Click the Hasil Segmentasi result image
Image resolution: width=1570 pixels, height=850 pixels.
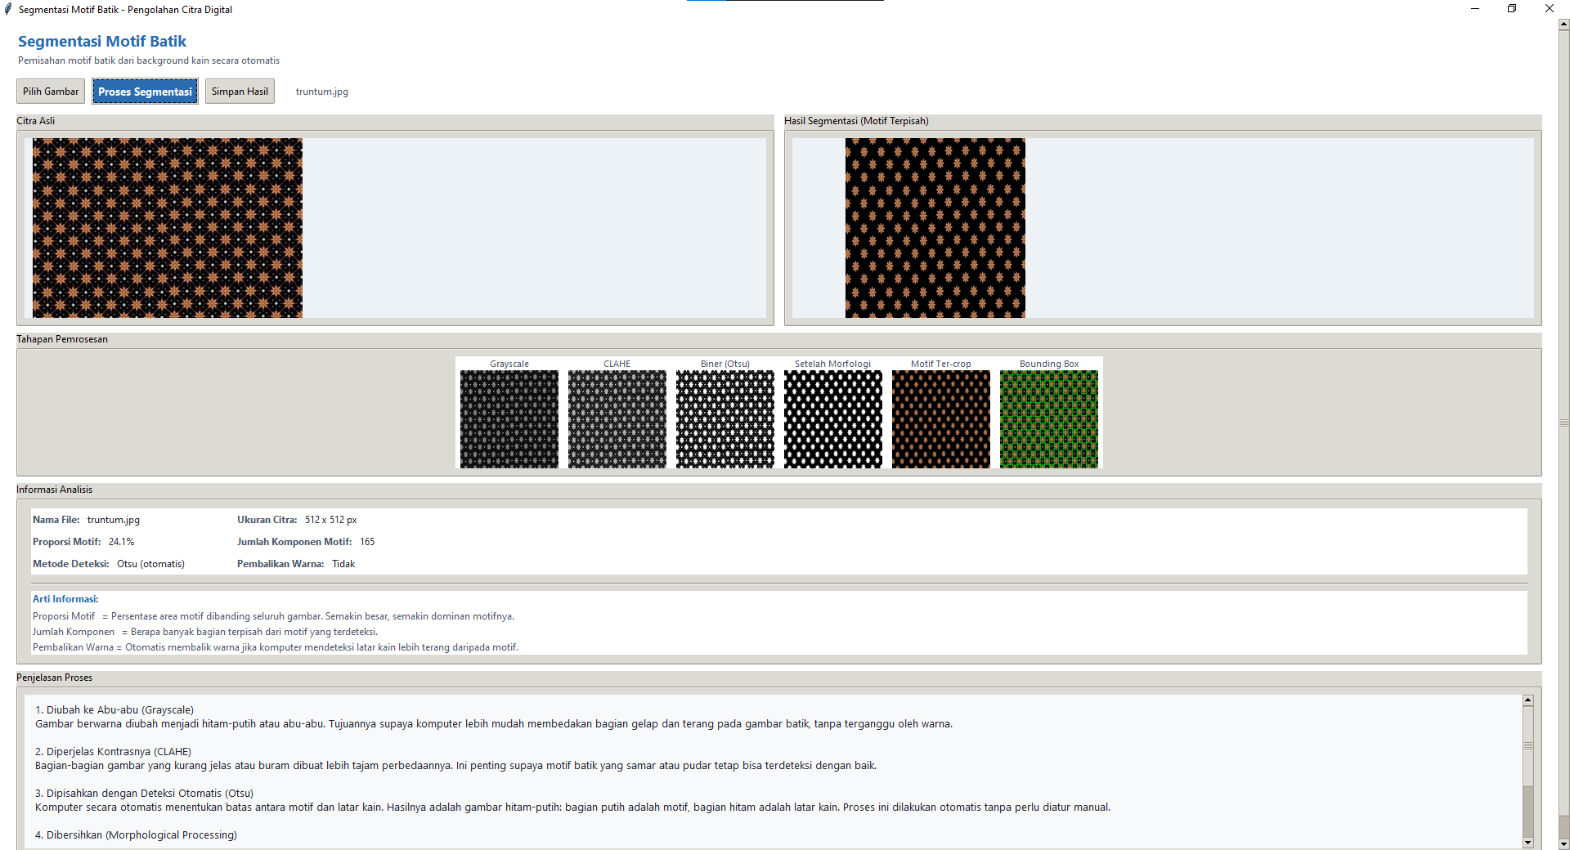point(935,228)
